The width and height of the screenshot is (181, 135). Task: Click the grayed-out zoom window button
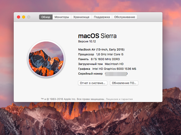pyautogui.click(x=29, y=17)
